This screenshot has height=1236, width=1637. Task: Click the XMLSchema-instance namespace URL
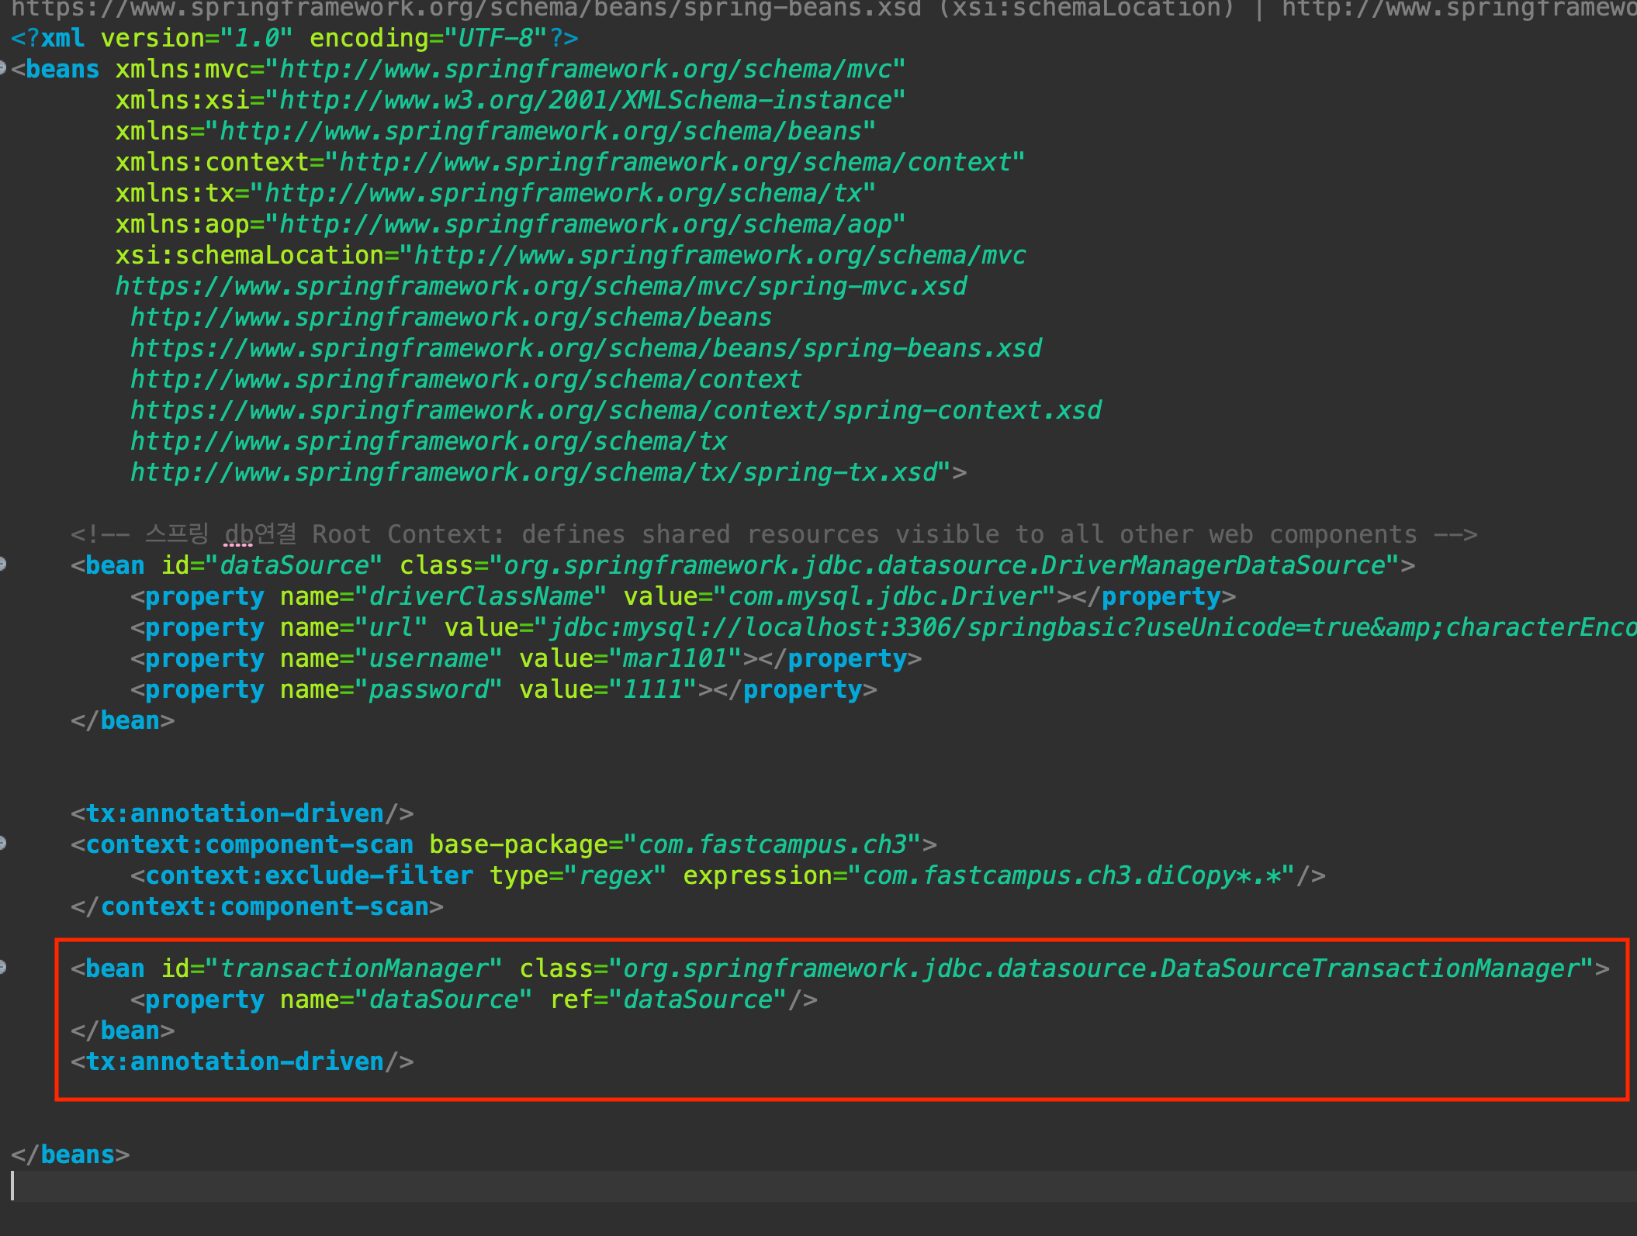[x=586, y=100]
